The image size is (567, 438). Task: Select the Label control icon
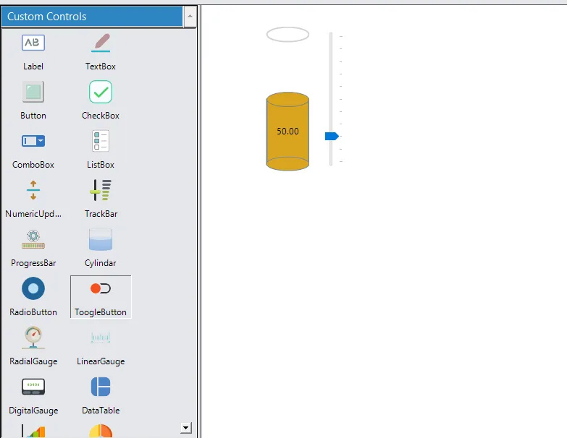(33, 43)
